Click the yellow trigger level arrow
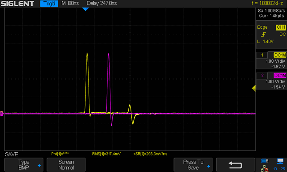The height and width of the screenshot is (172, 287). click(x=254, y=89)
